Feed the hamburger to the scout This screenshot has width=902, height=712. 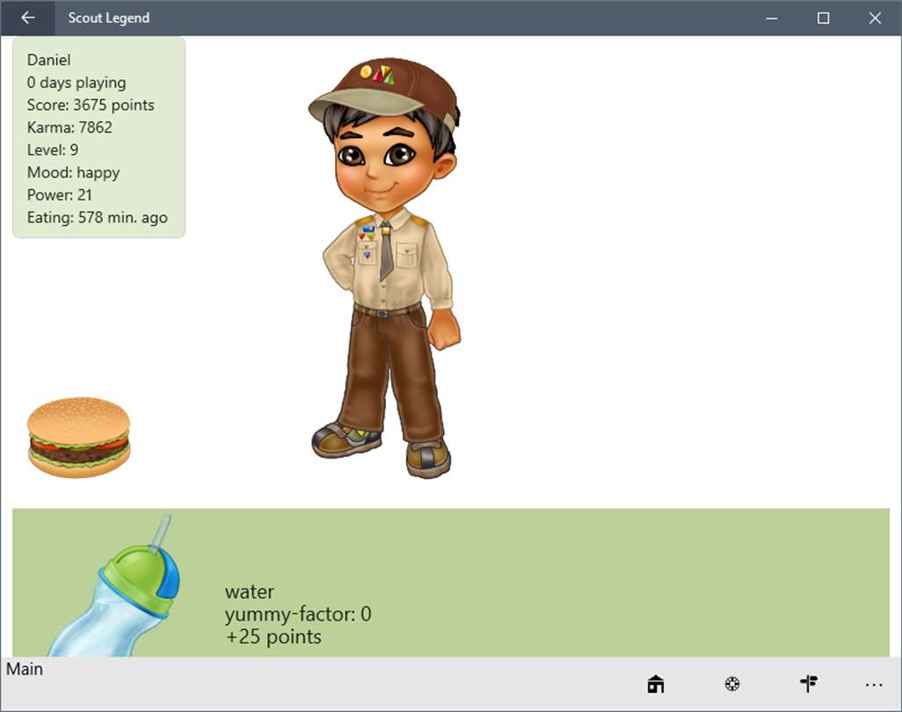click(79, 437)
